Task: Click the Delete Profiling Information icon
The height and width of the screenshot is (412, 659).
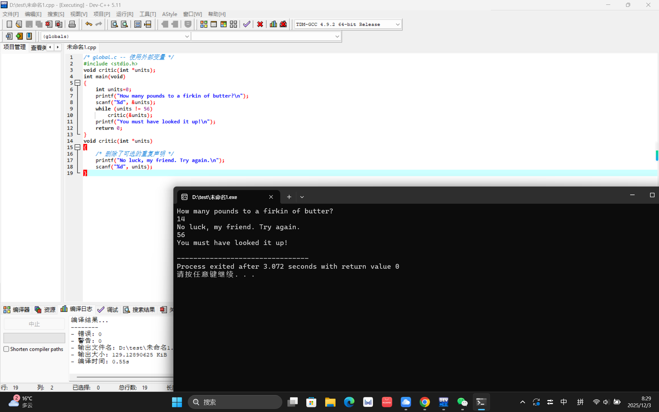Action: point(283,24)
